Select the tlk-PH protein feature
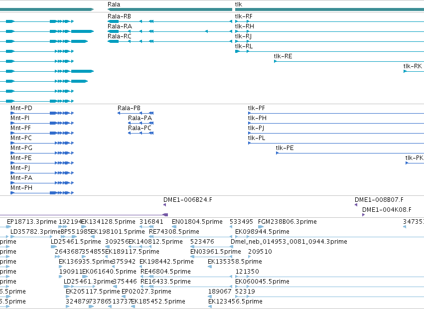Viewport: 424px width, 309px height. (336, 123)
